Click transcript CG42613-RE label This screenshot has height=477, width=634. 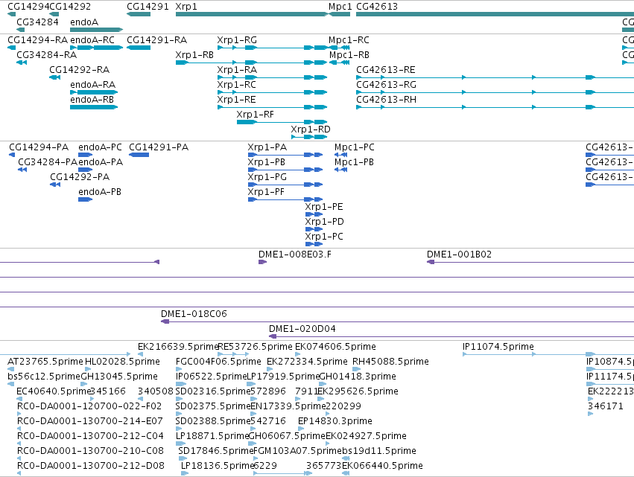point(386,70)
